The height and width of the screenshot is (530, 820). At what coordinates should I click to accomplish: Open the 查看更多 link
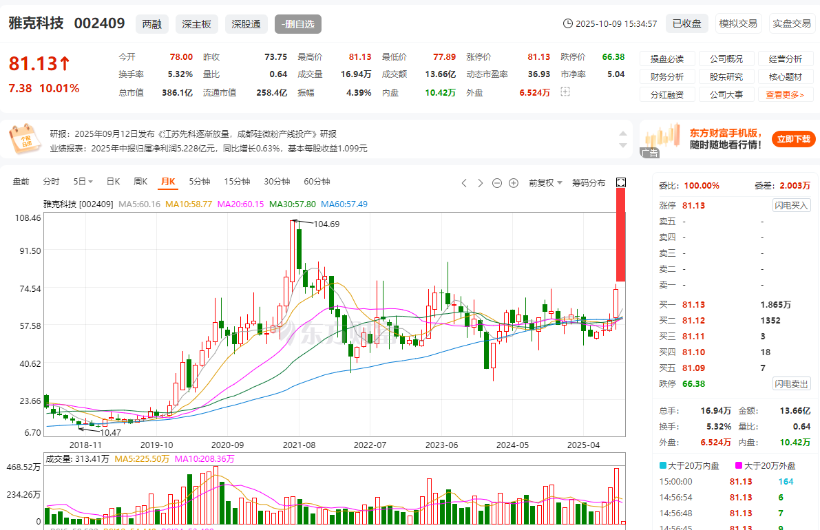coord(785,95)
